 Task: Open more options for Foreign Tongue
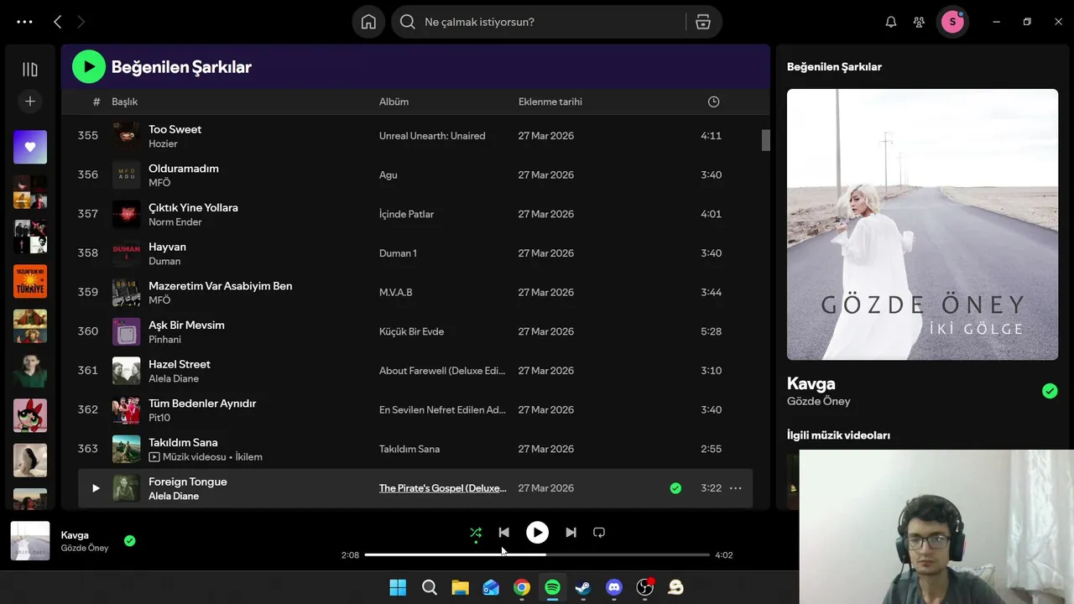736,488
